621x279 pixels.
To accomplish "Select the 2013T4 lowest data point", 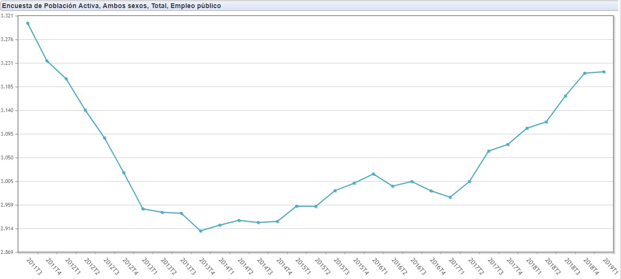I will point(201,231).
